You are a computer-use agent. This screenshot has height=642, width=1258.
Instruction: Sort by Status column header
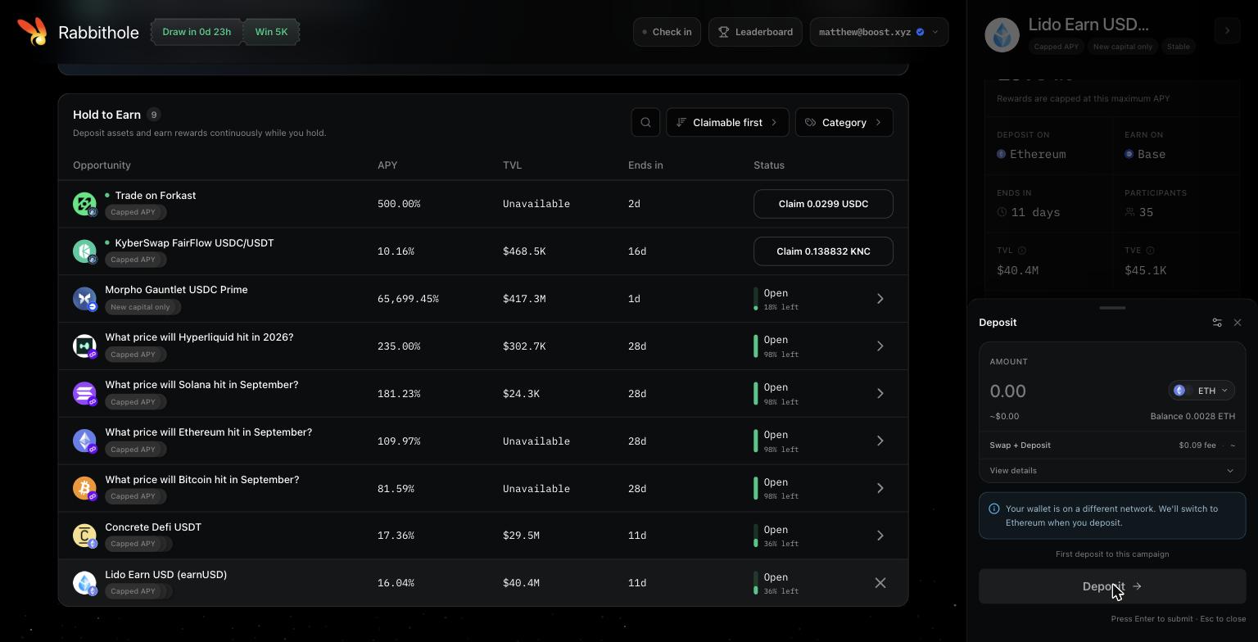[769, 165]
